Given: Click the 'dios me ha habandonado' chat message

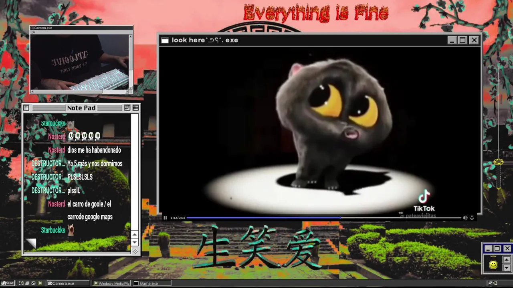Looking at the screenshot, I should (x=94, y=150).
